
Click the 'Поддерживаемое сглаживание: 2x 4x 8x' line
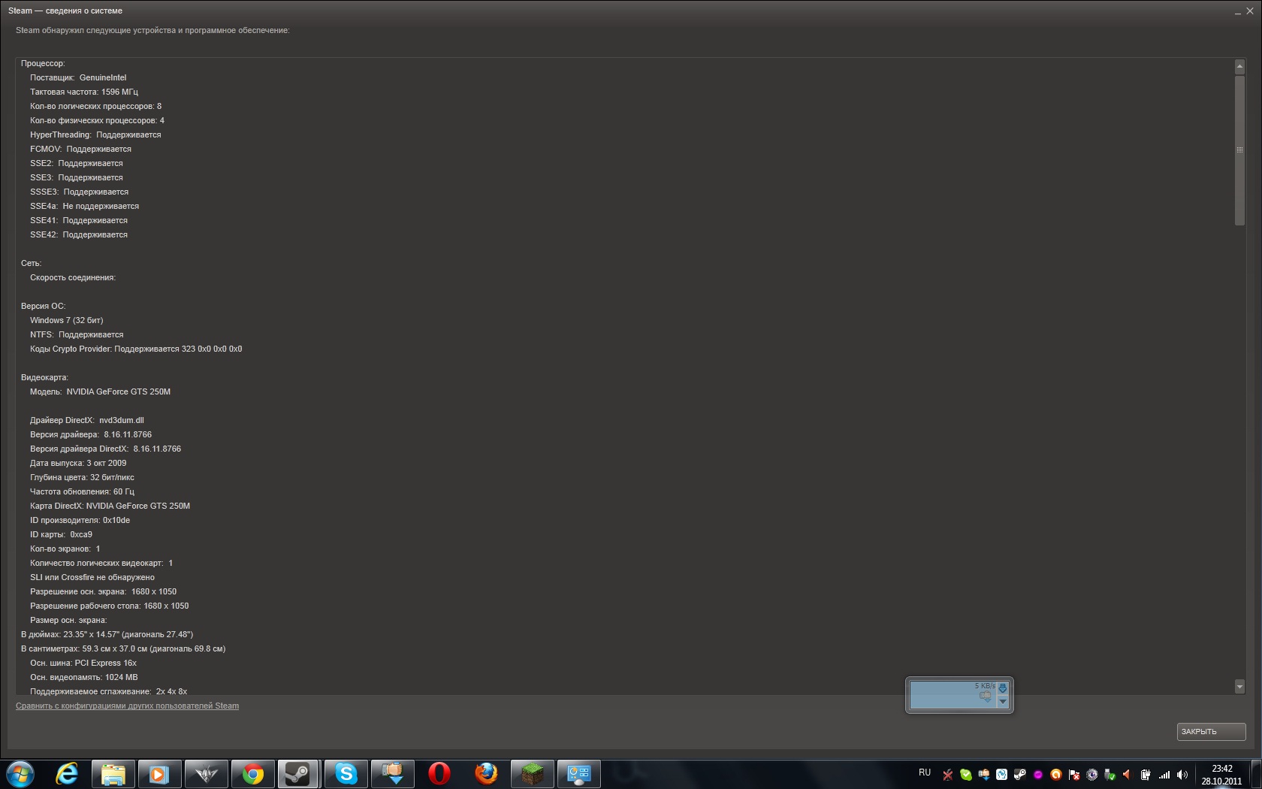pyautogui.click(x=109, y=691)
